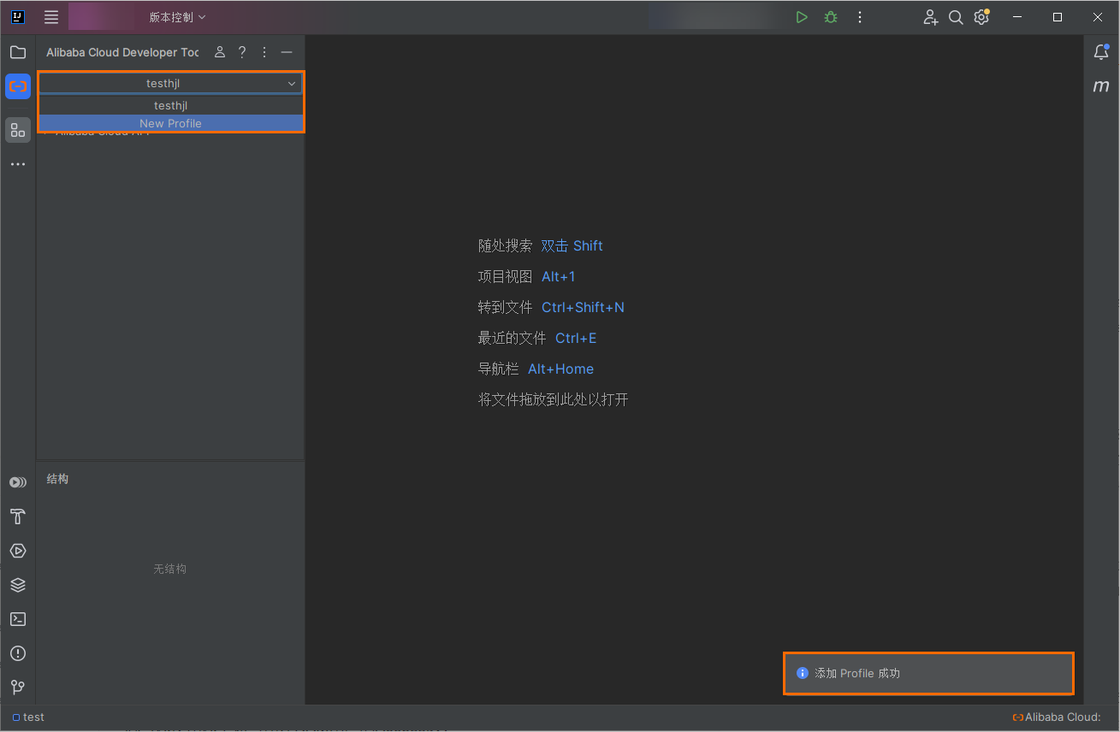The image size is (1120, 732).
Task: Open the main hamburger menu
Action: (x=51, y=17)
